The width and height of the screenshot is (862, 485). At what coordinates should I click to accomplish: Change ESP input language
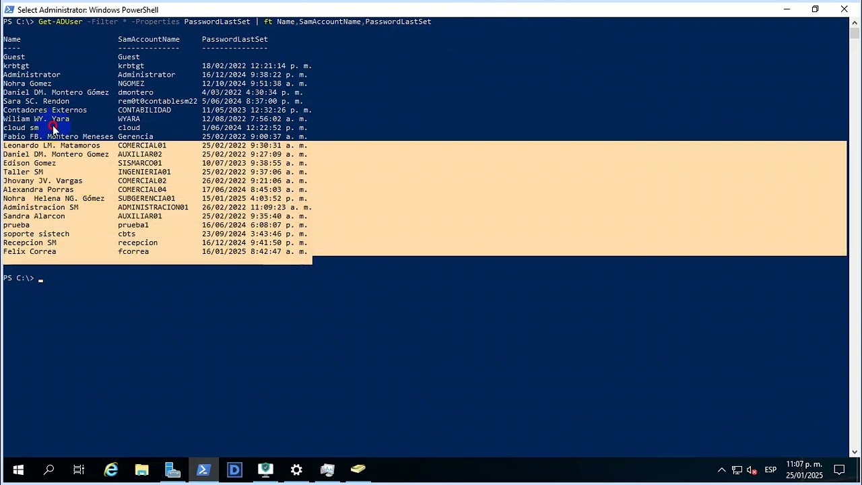click(770, 470)
